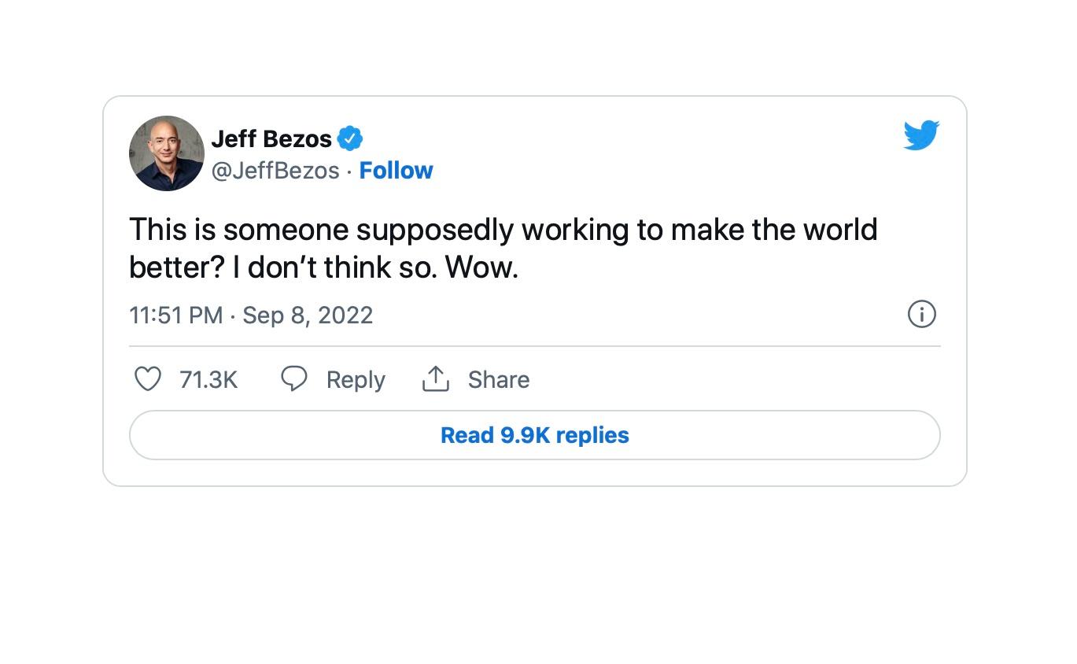
Task: Click the heart icon to like the tweet
Action: tap(147, 378)
